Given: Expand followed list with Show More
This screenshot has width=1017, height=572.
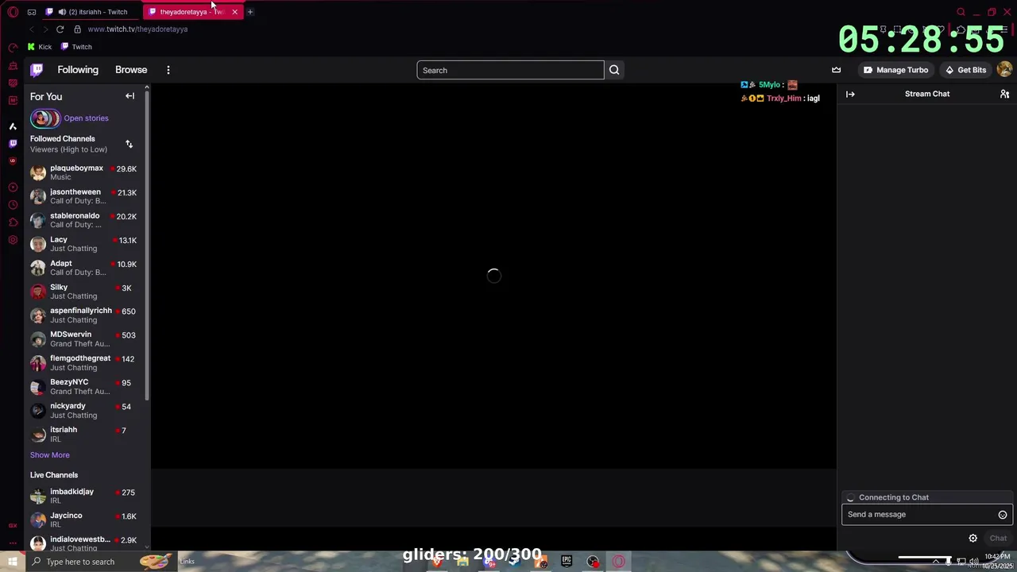Looking at the screenshot, I should 50,455.
